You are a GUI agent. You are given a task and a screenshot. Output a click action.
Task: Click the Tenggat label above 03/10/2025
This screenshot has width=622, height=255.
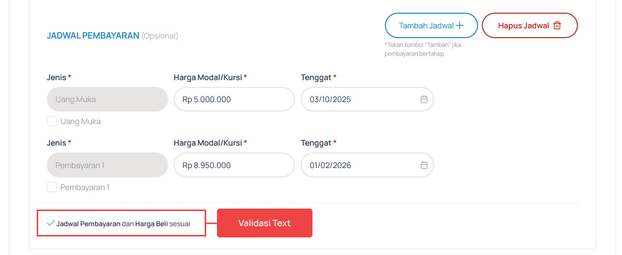316,77
